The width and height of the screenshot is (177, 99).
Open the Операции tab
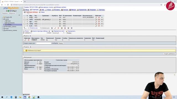coord(92,10)
